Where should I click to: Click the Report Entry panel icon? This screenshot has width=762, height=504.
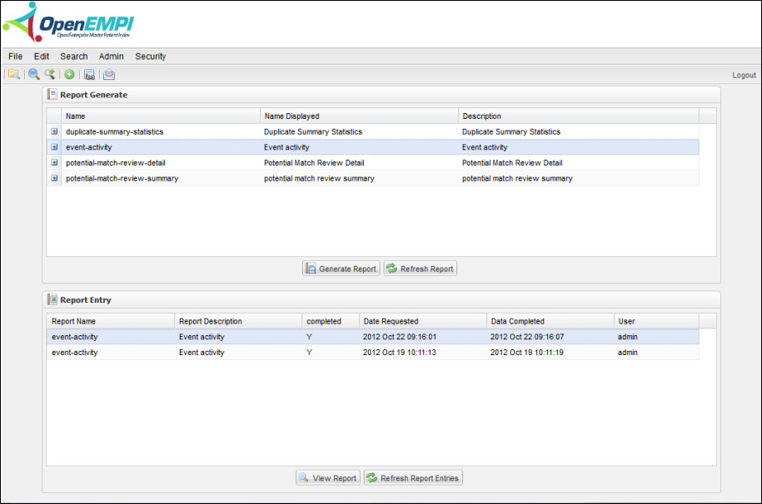(52, 299)
